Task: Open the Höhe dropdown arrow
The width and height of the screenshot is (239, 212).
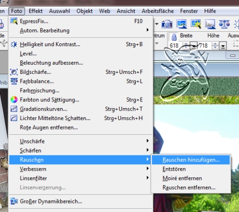Action: click(x=223, y=46)
